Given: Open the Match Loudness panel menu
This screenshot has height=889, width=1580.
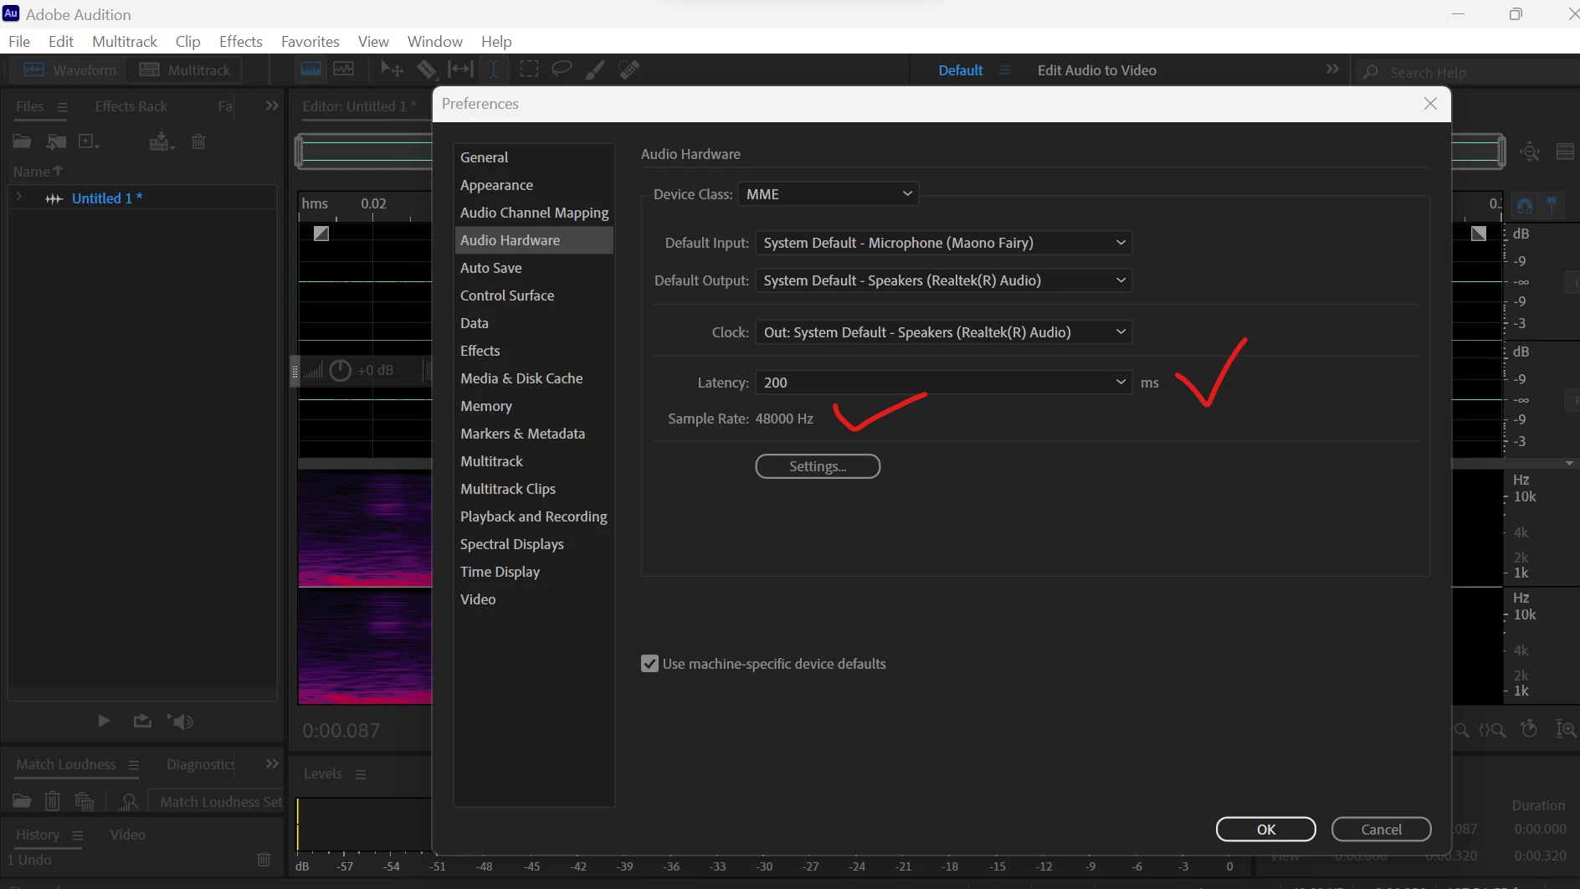Looking at the screenshot, I should 133,765.
